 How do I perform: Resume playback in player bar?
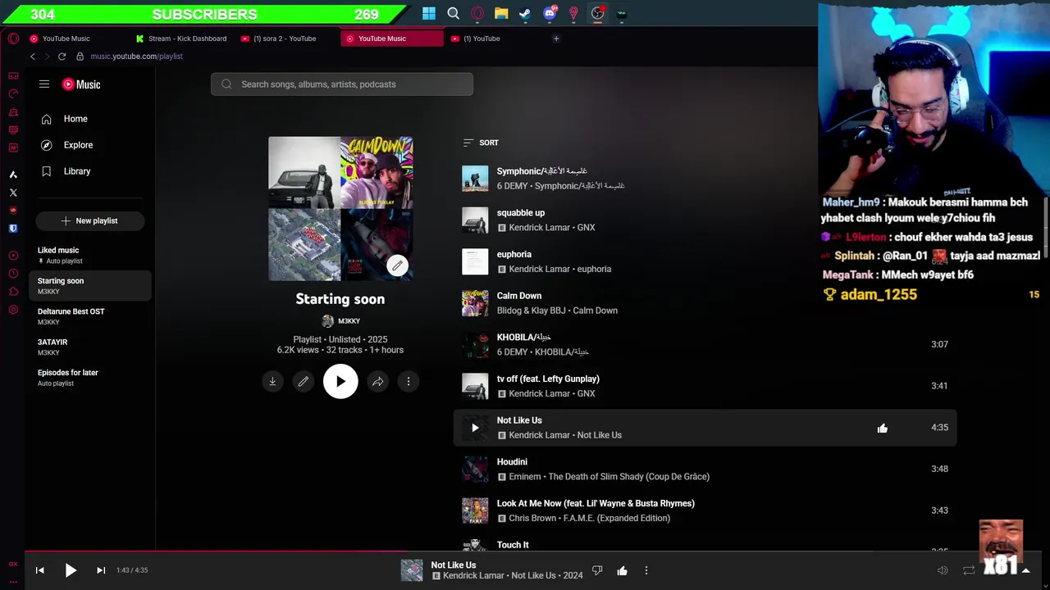71,570
